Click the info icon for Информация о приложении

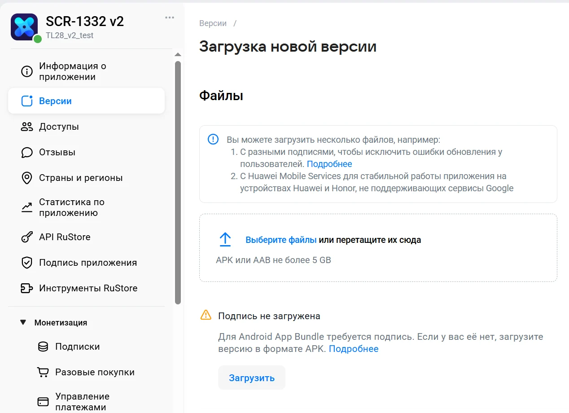[27, 71]
